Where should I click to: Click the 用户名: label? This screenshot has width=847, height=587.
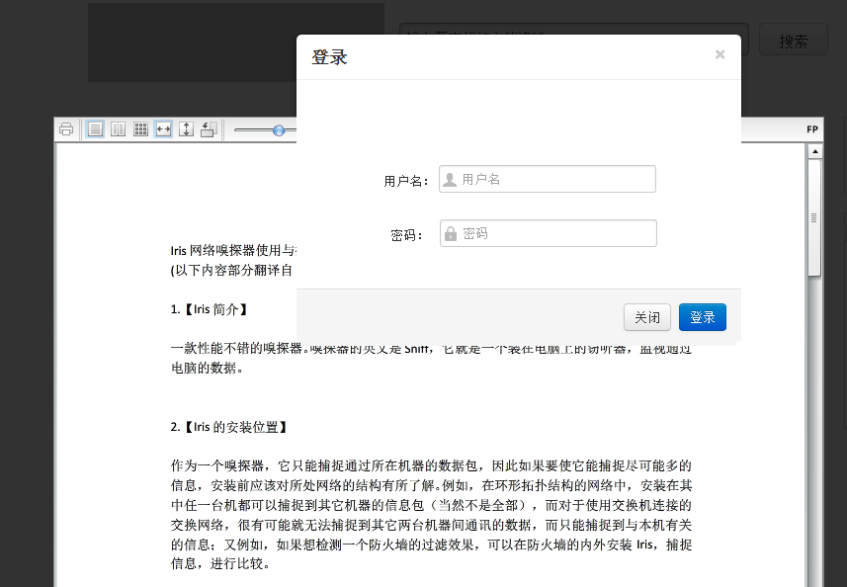(406, 181)
